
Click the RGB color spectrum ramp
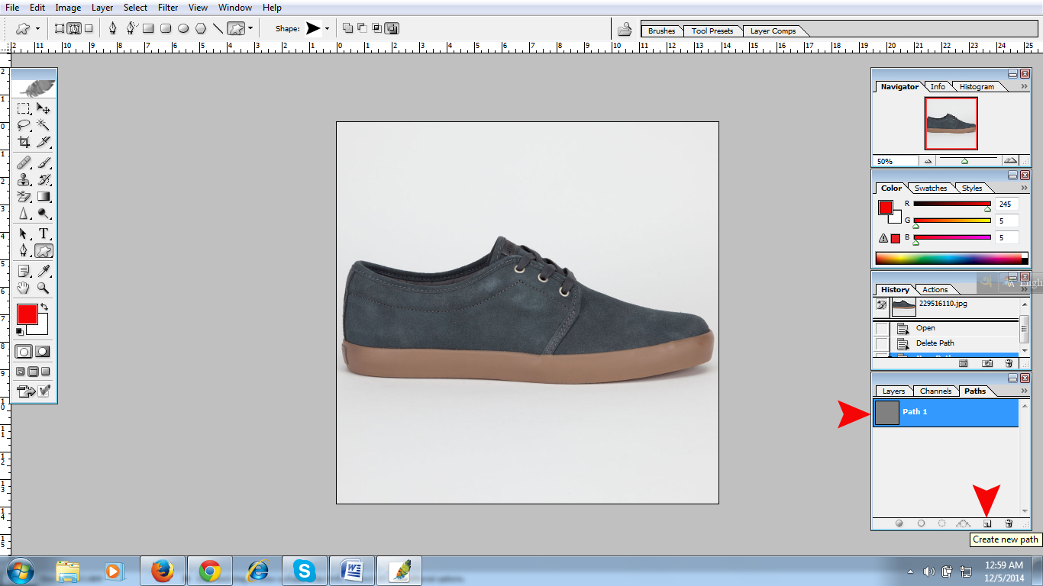tap(951, 259)
